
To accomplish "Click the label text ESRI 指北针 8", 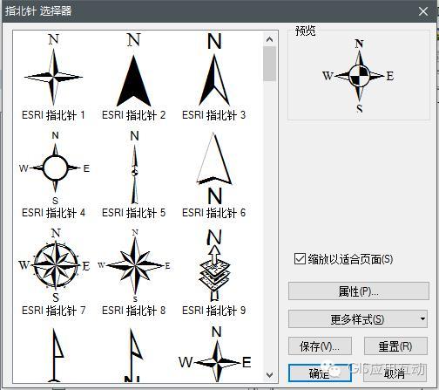I will click(x=133, y=311).
